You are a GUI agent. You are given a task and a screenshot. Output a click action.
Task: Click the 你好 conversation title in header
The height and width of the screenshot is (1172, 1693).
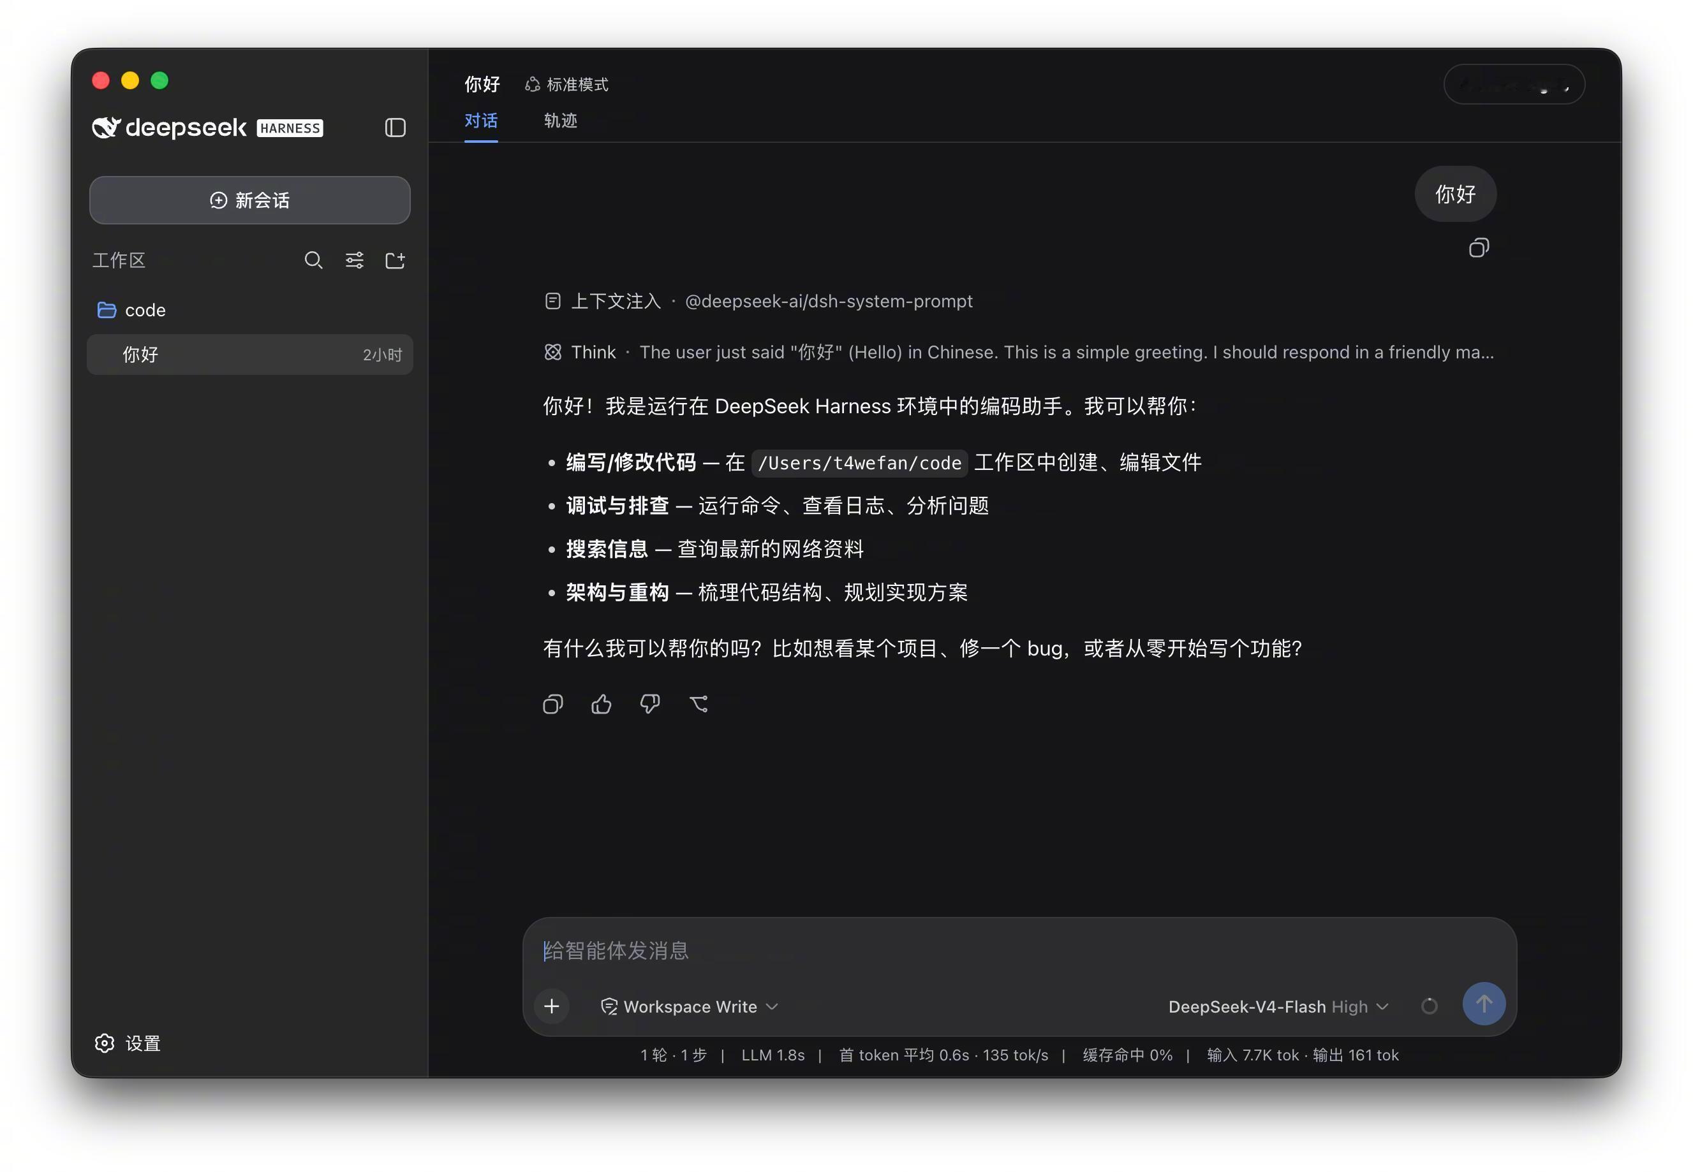pos(482,84)
